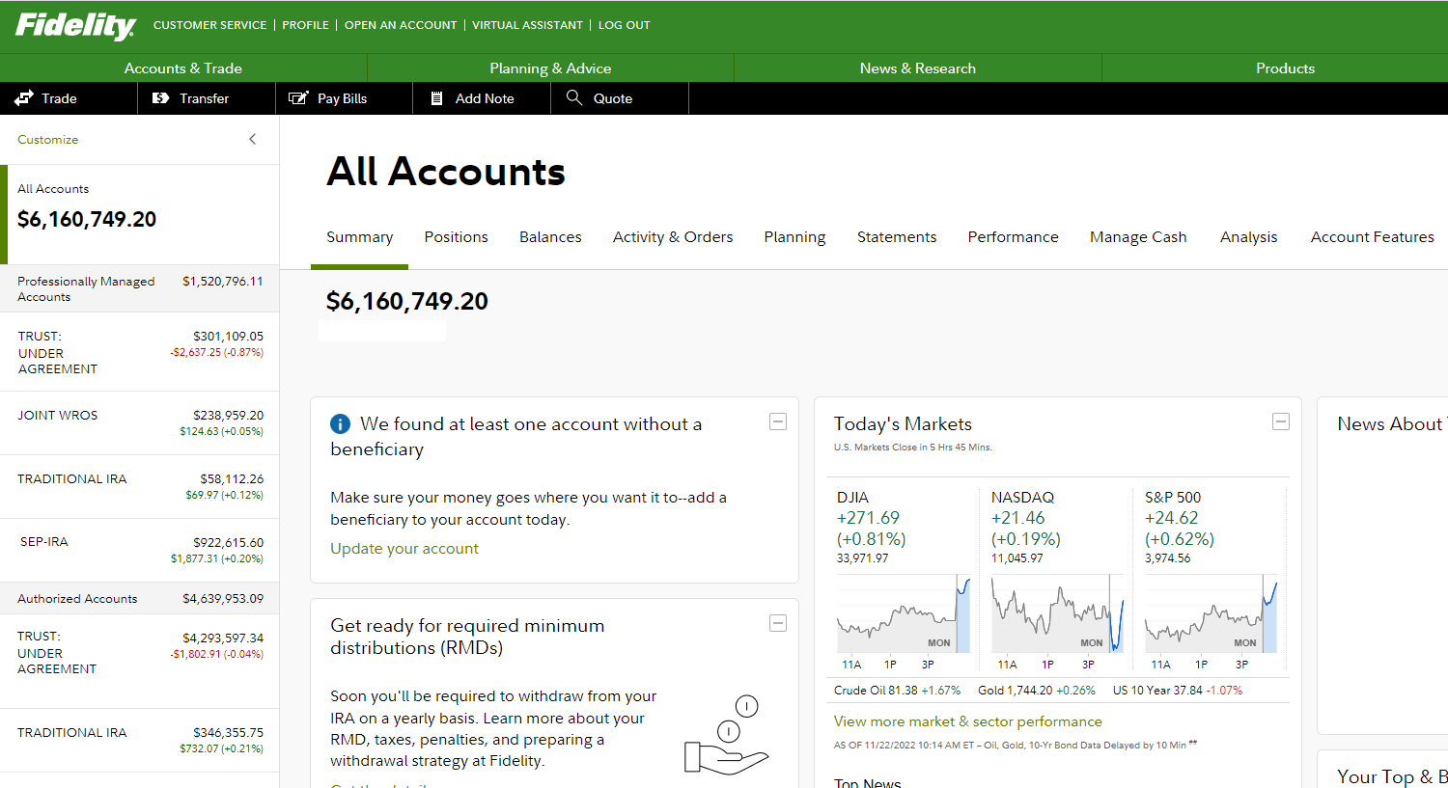Open View more market & sector performance

pyautogui.click(x=967, y=721)
